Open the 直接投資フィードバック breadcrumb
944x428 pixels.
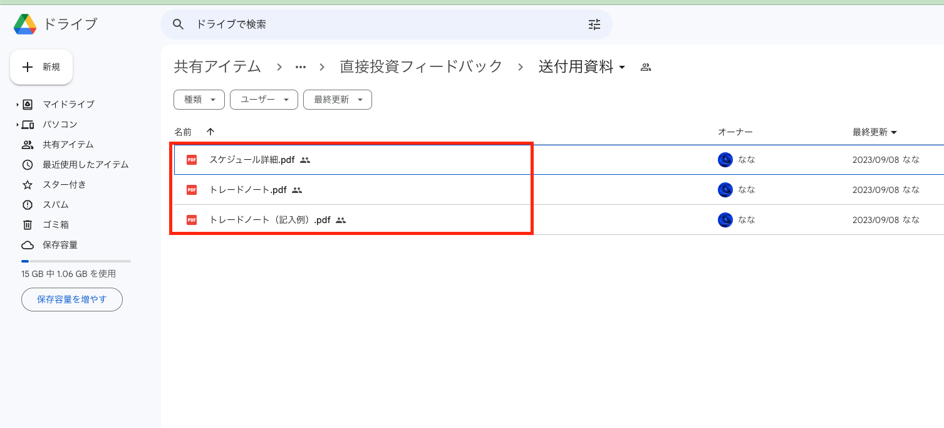[420, 66]
